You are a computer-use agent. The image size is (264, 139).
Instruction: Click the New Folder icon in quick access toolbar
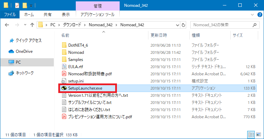coord(25,5)
